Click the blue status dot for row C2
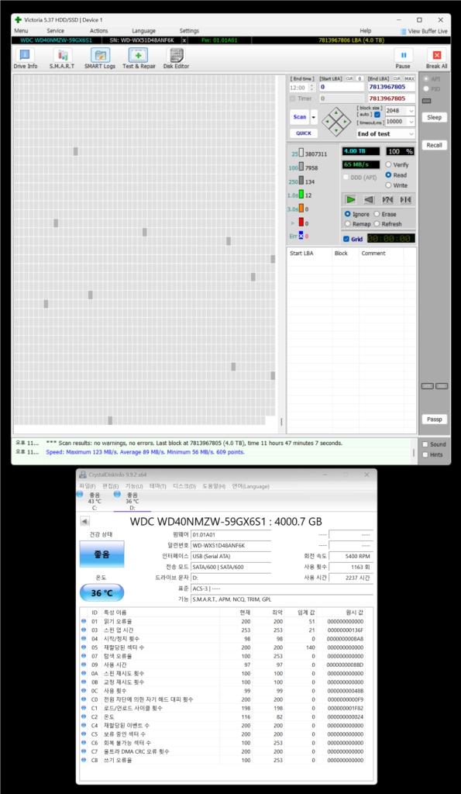The height and width of the screenshot is (794, 461). tap(84, 716)
